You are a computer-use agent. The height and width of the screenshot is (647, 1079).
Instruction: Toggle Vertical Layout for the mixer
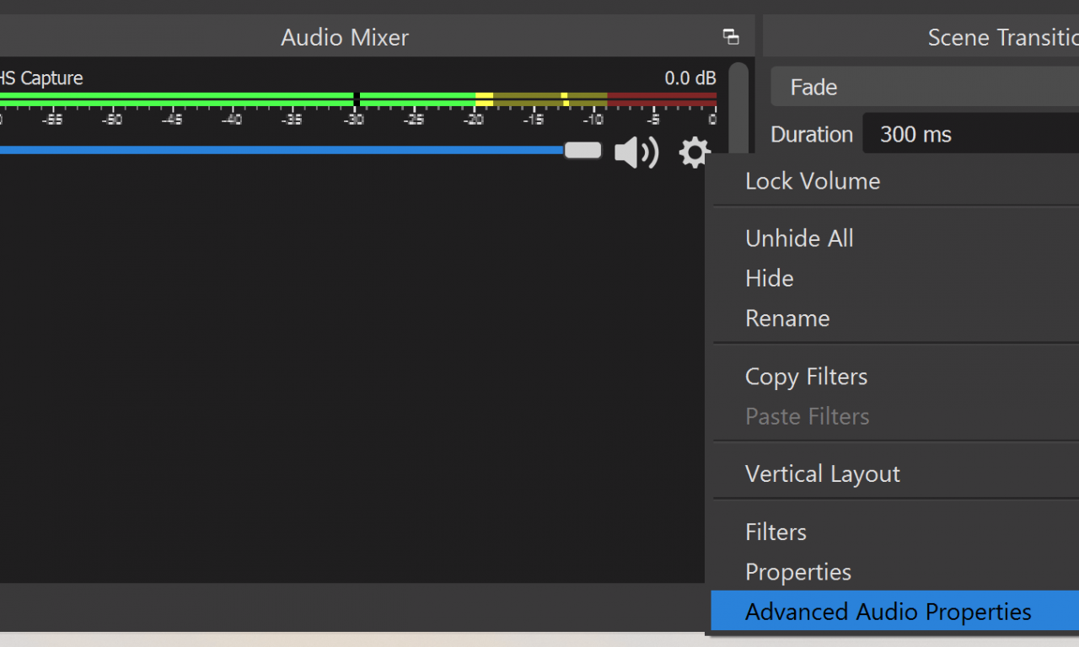coord(822,474)
